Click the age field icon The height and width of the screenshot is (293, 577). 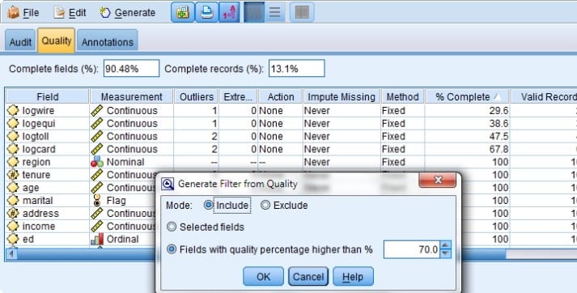(x=13, y=188)
